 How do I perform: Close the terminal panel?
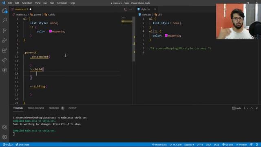pyautogui.click(x=257, y=108)
